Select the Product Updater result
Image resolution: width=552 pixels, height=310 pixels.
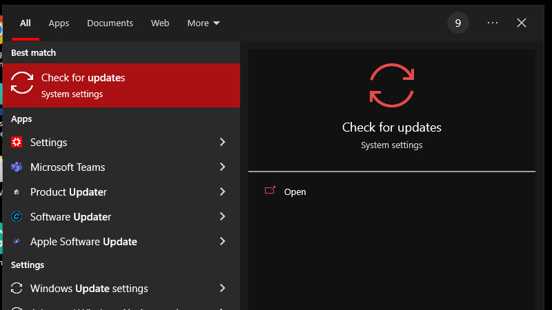pos(121,192)
